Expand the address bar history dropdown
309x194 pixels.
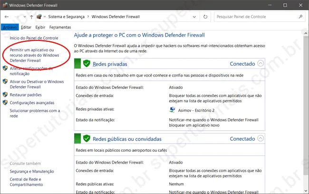194,17
